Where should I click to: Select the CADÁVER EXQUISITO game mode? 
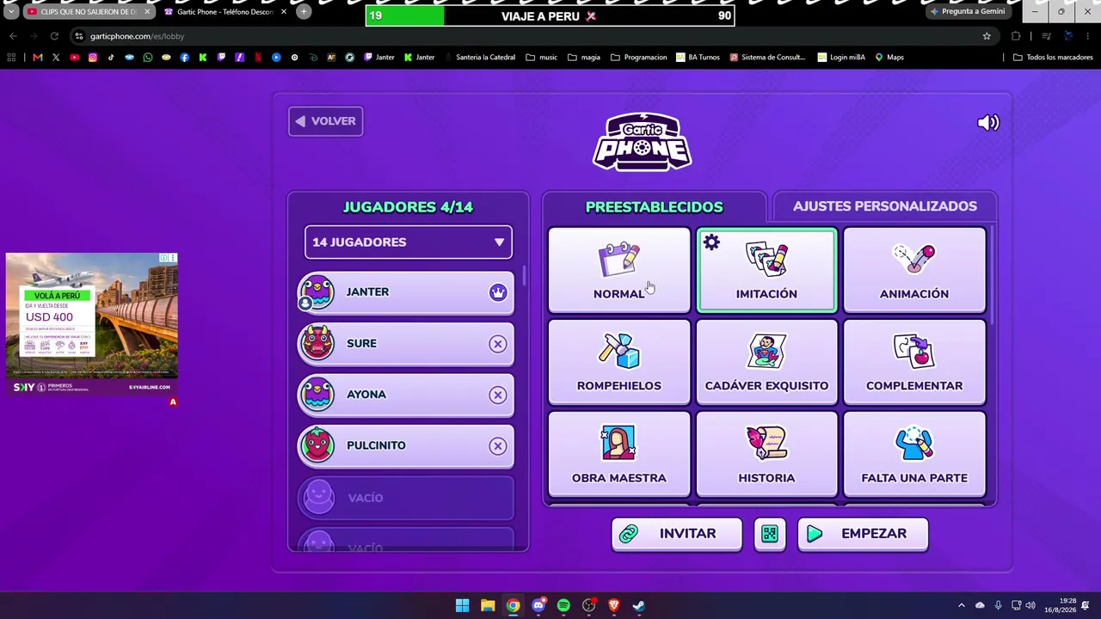click(766, 362)
